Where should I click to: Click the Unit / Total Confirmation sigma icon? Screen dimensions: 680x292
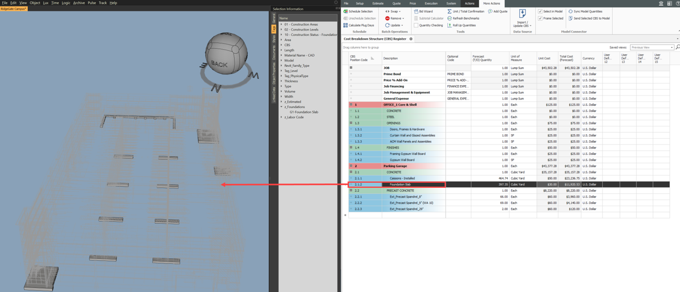point(450,12)
